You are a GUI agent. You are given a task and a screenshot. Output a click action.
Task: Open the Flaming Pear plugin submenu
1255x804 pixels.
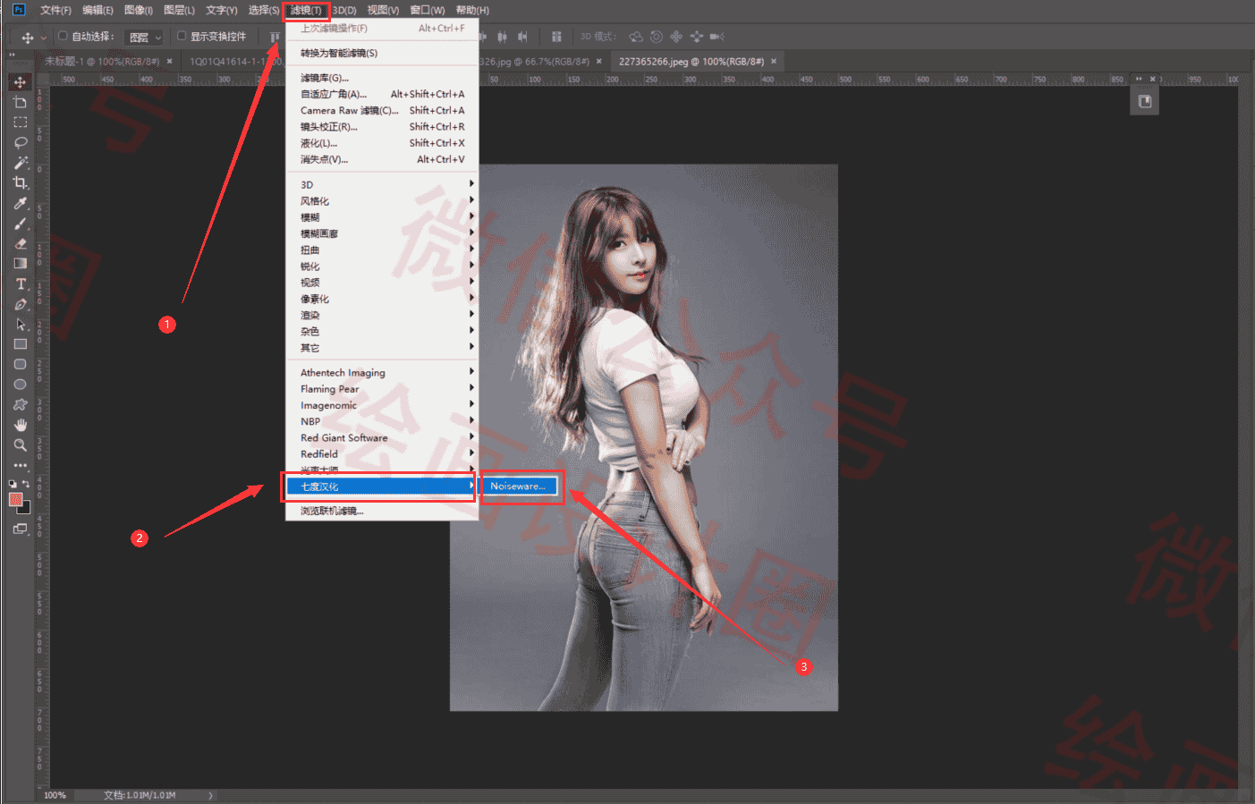(x=382, y=389)
